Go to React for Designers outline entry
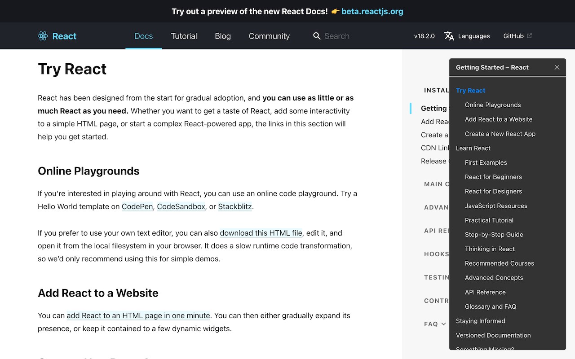The height and width of the screenshot is (359, 575). pos(493,191)
